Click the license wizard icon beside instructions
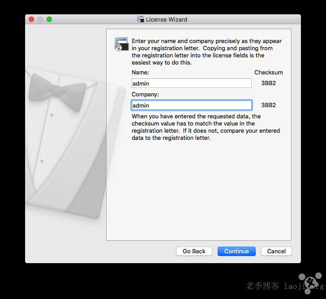 tap(122, 44)
